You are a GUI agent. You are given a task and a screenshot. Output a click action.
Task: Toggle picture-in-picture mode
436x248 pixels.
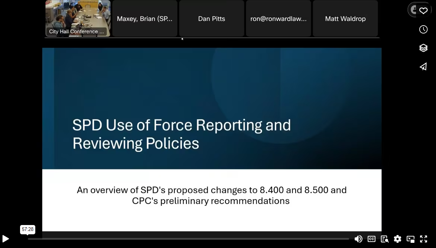[x=410, y=239]
